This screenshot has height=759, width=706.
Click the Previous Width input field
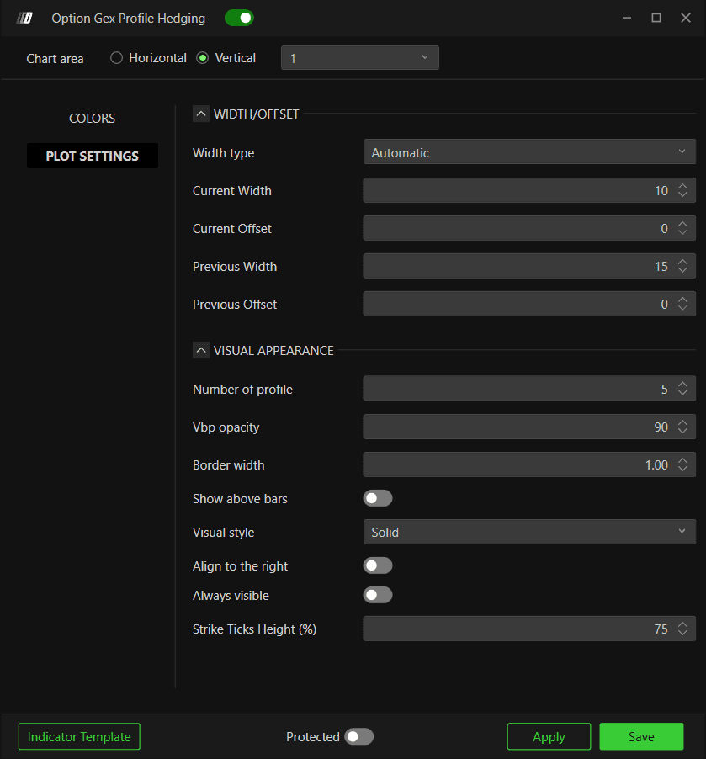click(529, 266)
